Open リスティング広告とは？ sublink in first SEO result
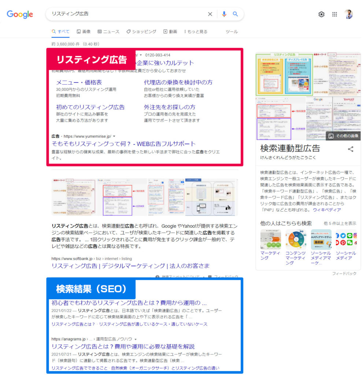Image resolution: width=363 pixels, height=375 pixels. click(73, 324)
